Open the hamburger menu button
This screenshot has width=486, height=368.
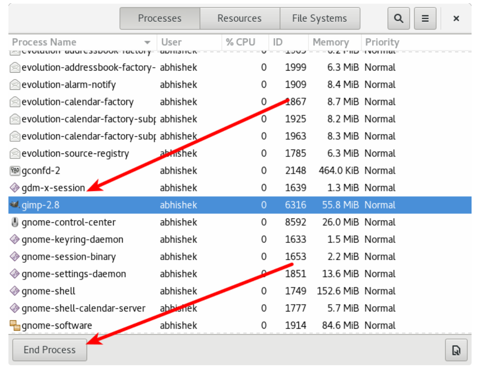coord(425,18)
